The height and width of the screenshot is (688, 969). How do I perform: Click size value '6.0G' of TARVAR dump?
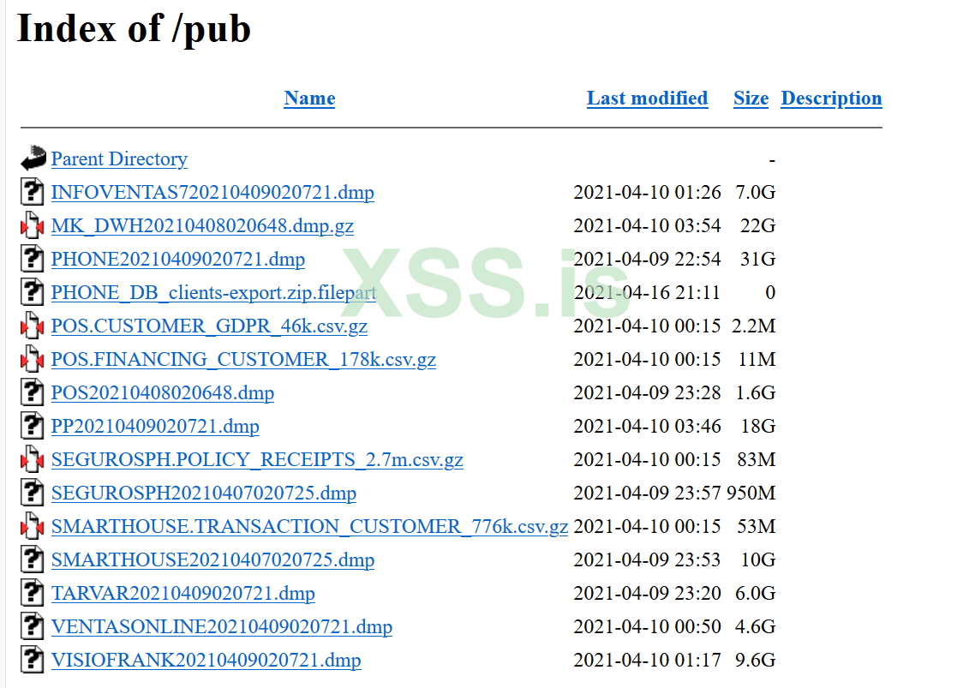pyautogui.click(x=755, y=593)
